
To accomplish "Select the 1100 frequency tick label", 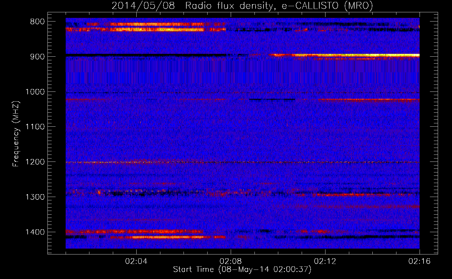I will [35, 127].
